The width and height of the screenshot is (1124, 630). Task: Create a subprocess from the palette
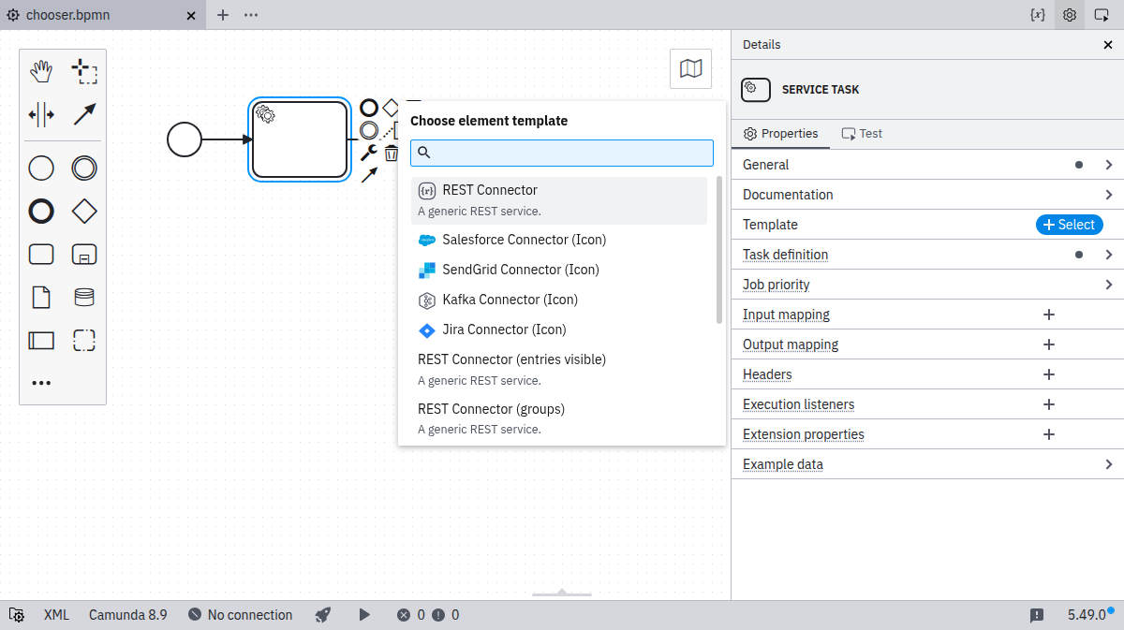point(84,255)
